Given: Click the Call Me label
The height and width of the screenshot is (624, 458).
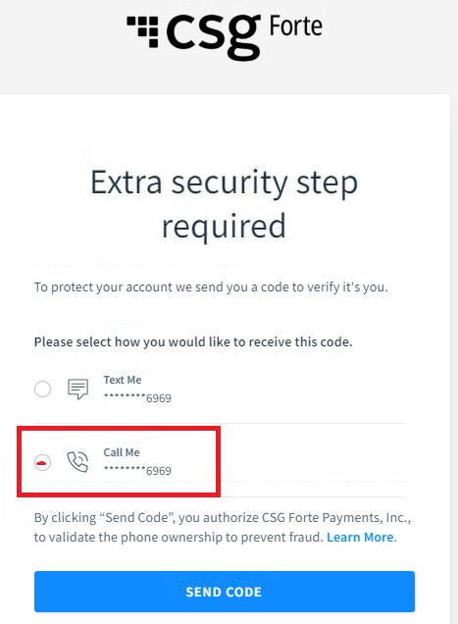Looking at the screenshot, I should pyautogui.click(x=122, y=452).
